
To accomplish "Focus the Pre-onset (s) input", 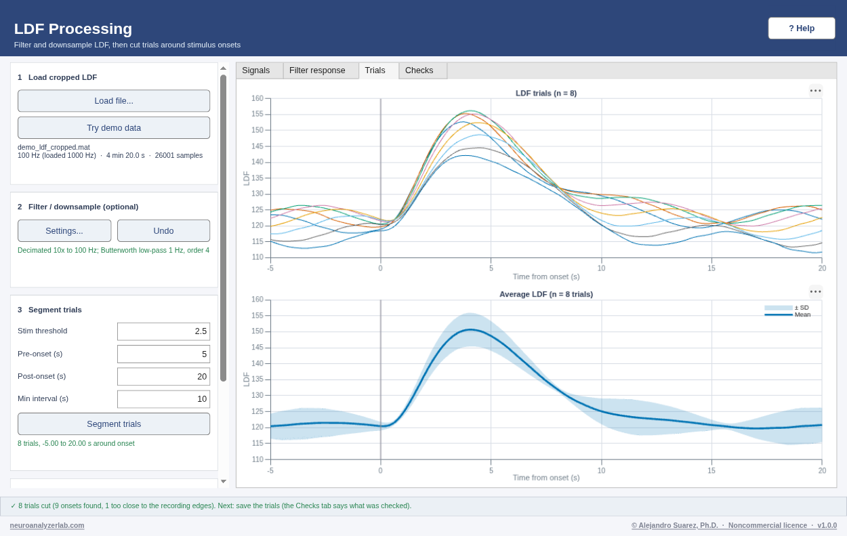I will click(x=163, y=354).
